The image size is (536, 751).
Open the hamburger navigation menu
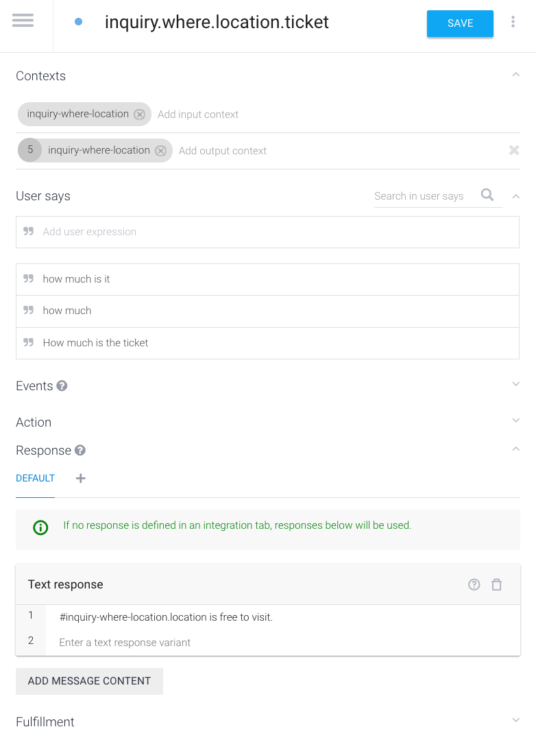tap(23, 21)
